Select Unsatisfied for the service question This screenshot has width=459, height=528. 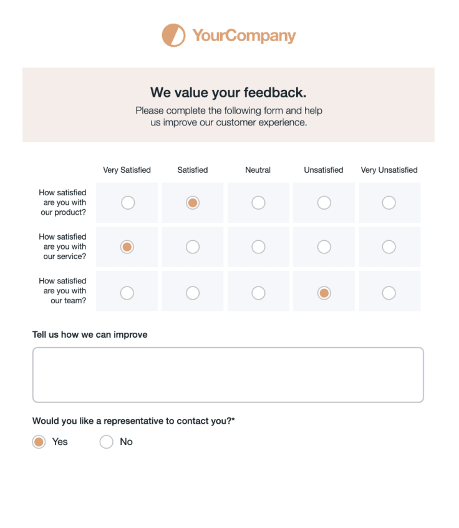click(x=324, y=247)
